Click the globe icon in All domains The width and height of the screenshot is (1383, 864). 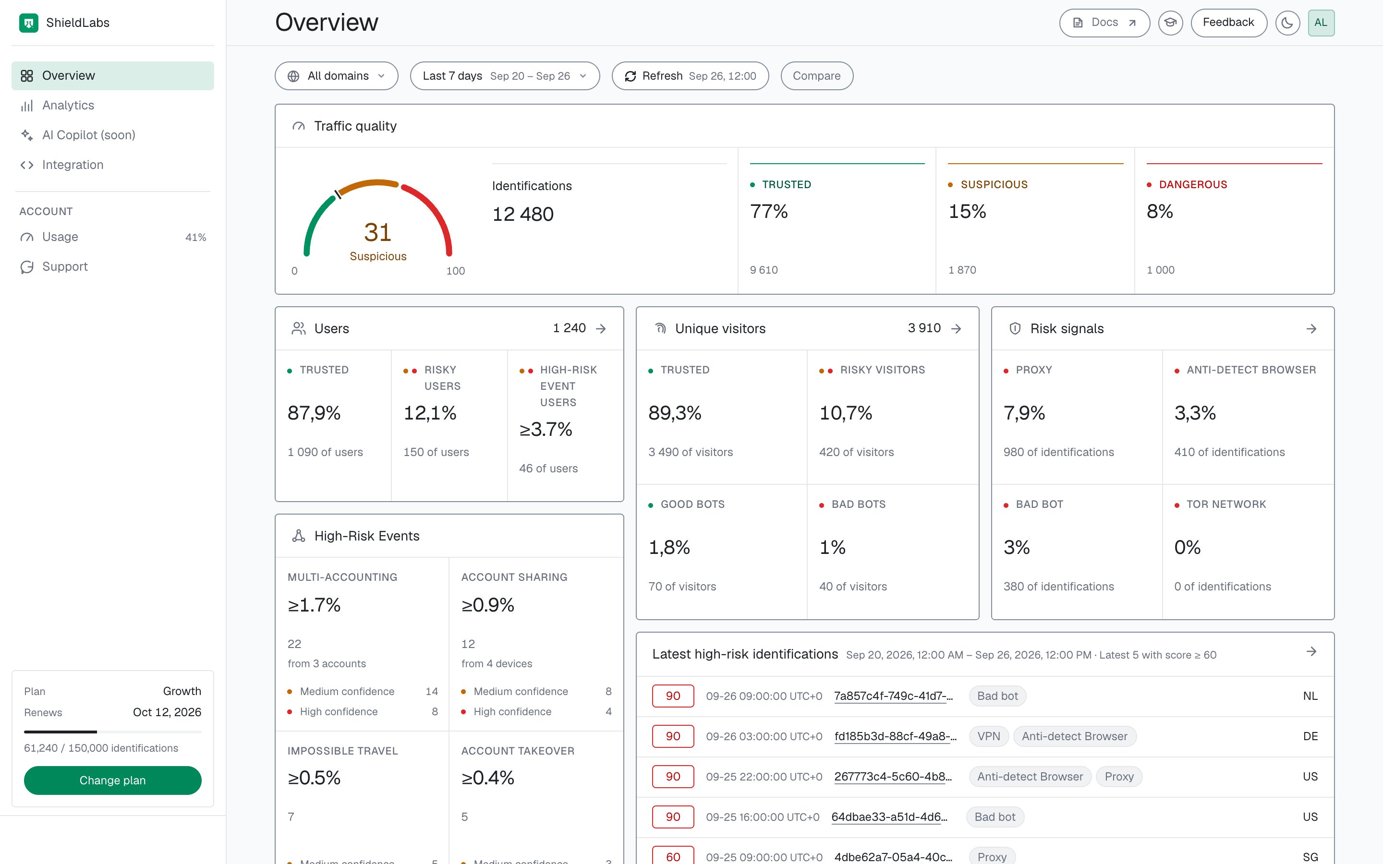click(x=293, y=76)
